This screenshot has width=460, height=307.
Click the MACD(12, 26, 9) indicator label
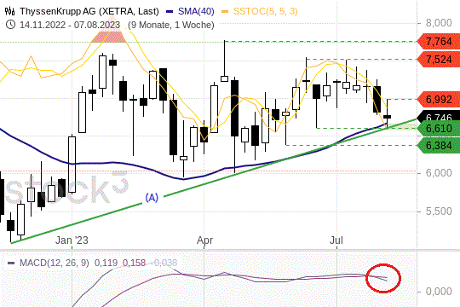pyautogui.click(x=55, y=263)
